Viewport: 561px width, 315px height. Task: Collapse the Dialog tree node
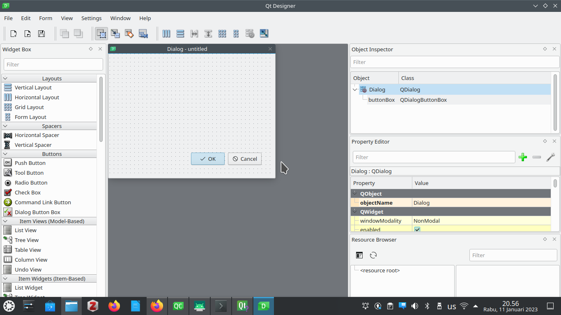(355, 89)
